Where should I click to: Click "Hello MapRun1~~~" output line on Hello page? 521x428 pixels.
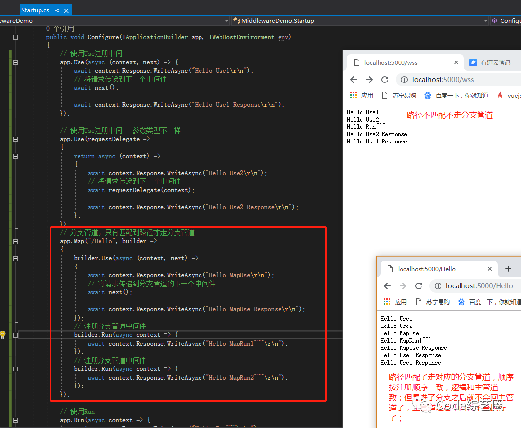pos(406,340)
